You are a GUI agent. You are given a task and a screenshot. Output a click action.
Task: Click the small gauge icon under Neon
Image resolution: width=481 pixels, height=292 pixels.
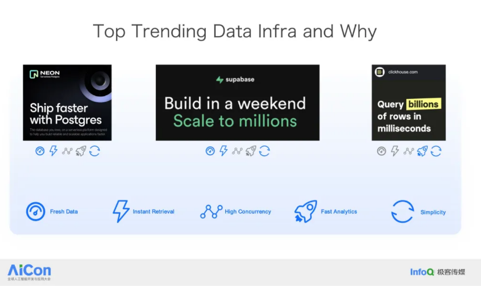(40, 151)
